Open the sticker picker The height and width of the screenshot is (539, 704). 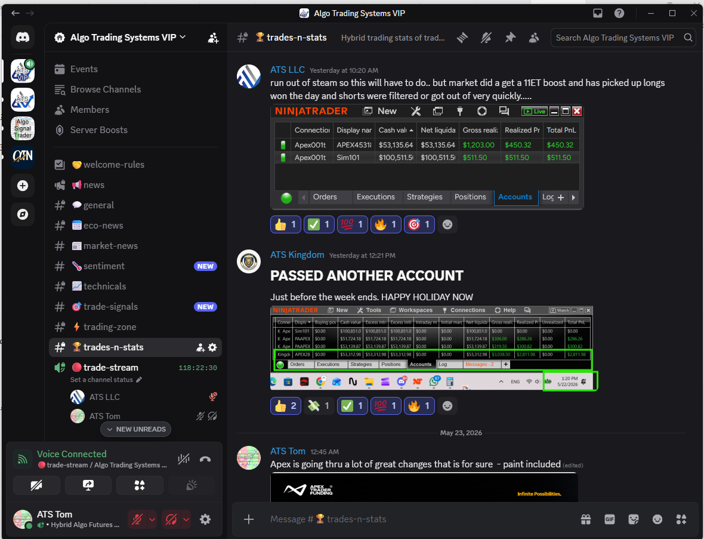pyautogui.click(x=634, y=519)
